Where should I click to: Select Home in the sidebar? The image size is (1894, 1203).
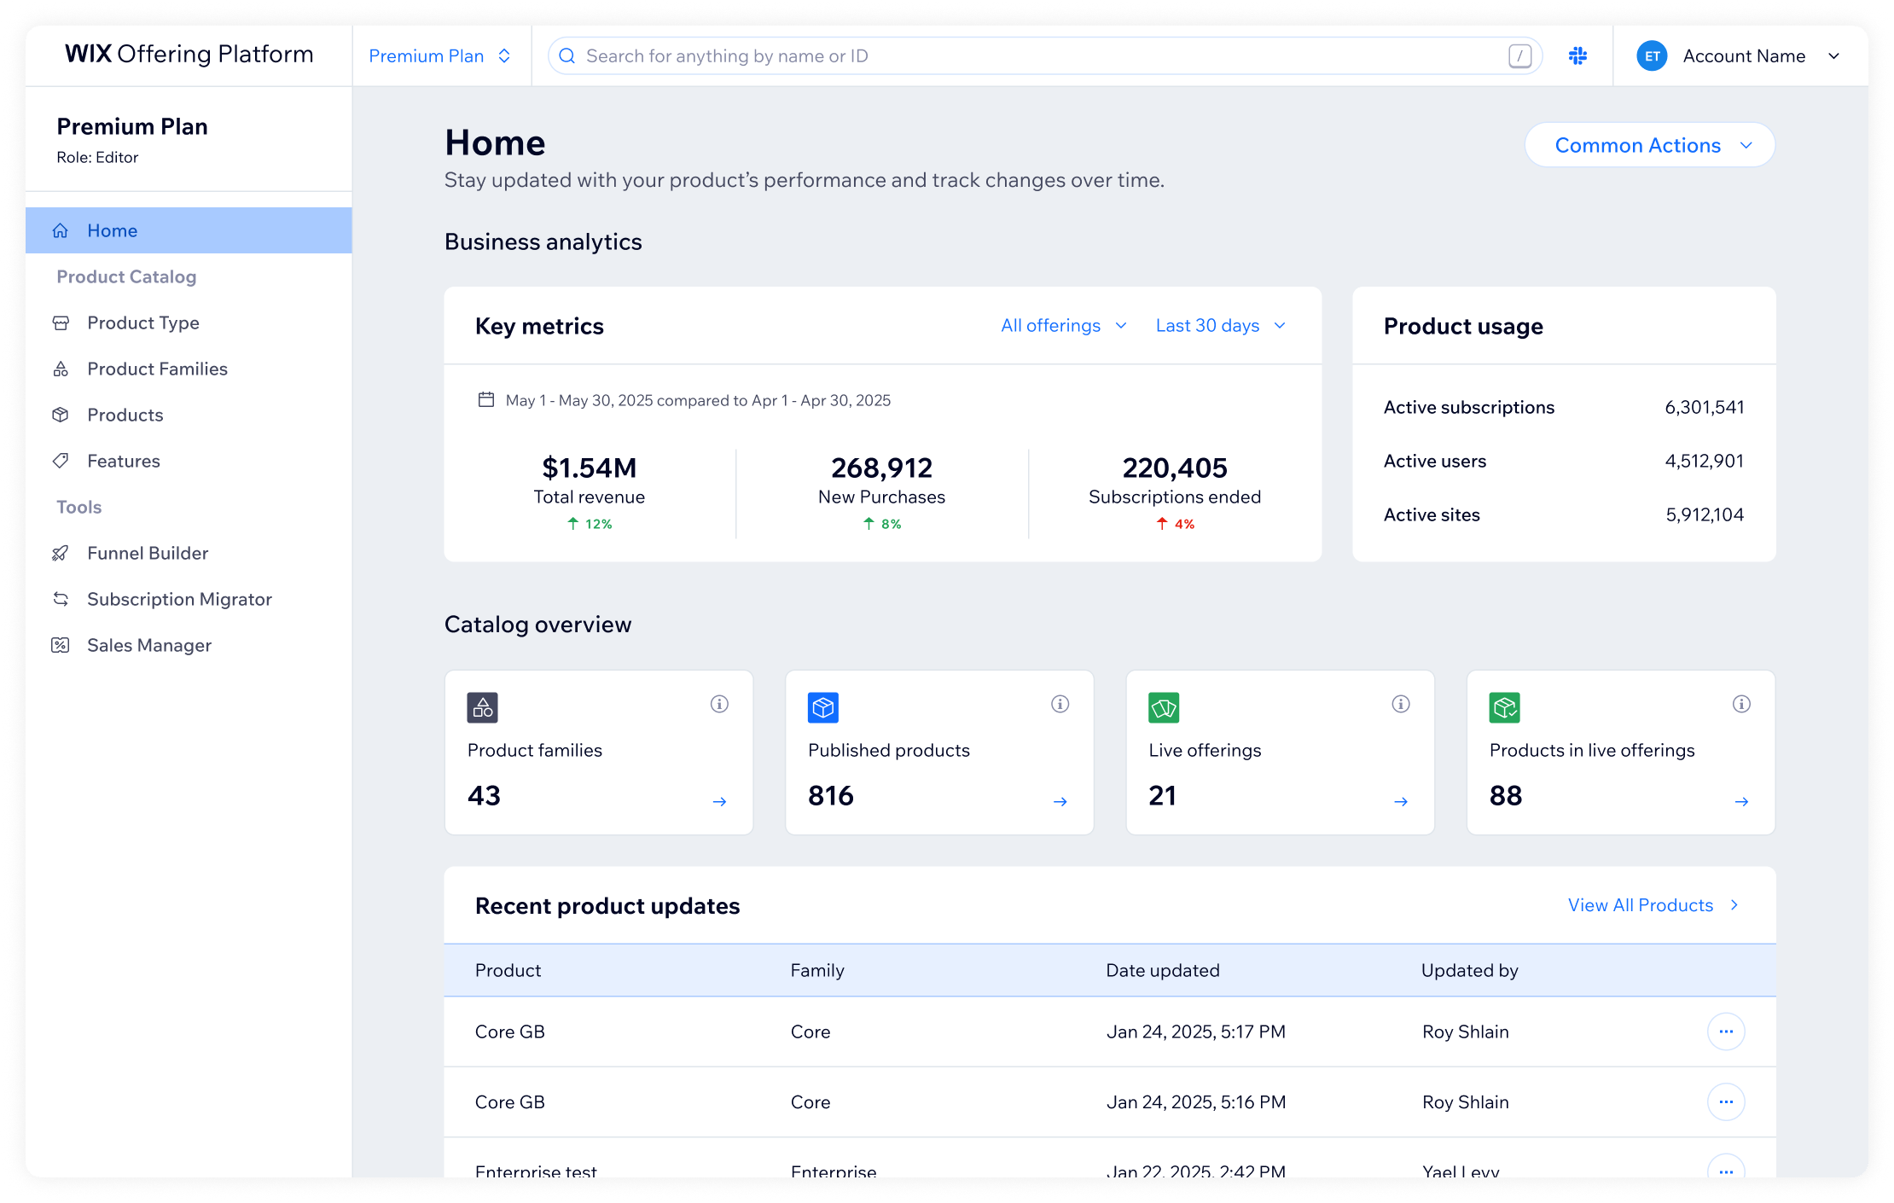coord(189,230)
